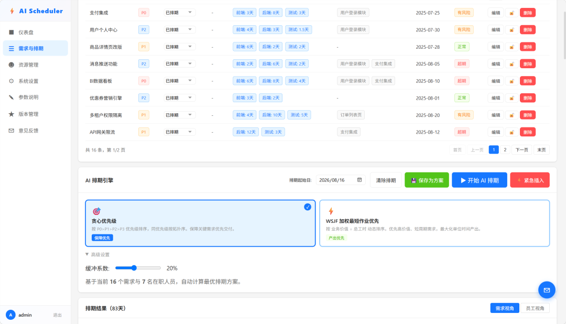Open 版本管理 menu label
The image size is (566, 324).
pyautogui.click(x=28, y=114)
